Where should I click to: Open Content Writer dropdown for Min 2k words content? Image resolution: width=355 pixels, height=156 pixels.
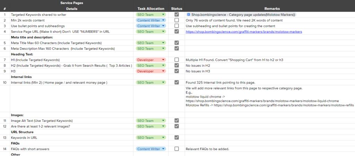151,20
